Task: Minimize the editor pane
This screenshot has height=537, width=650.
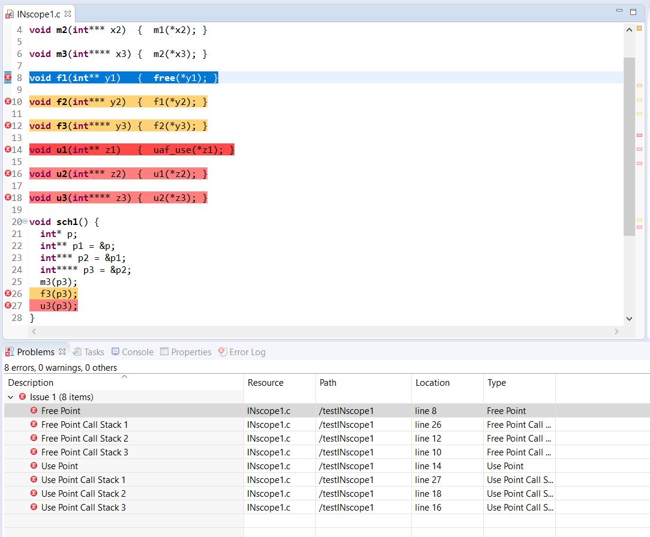Action: pyautogui.click(x=619, y=11)
